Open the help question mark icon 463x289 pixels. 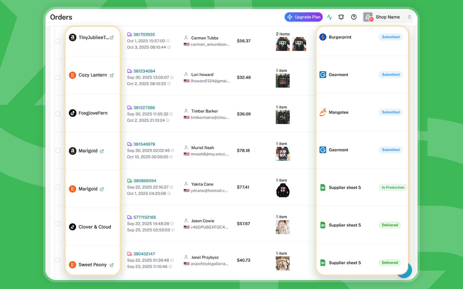coord(354,17)
